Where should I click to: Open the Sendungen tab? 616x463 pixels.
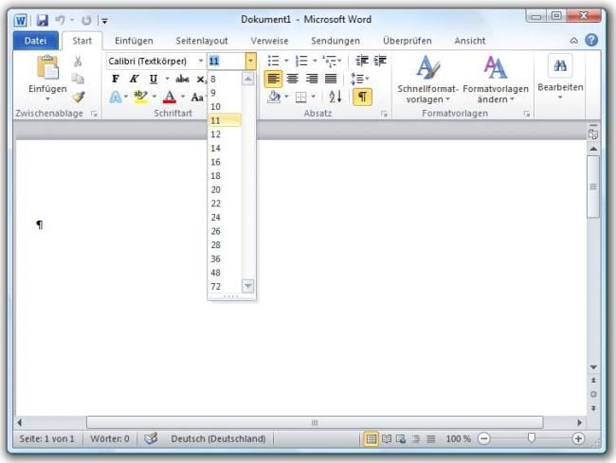click(335, 41)
